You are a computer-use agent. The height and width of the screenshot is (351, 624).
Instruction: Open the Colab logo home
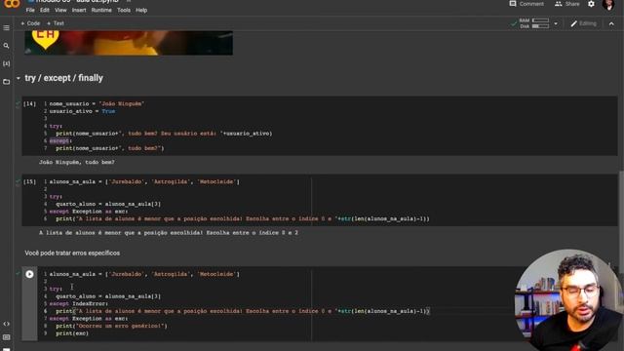[x=12, y=4]
